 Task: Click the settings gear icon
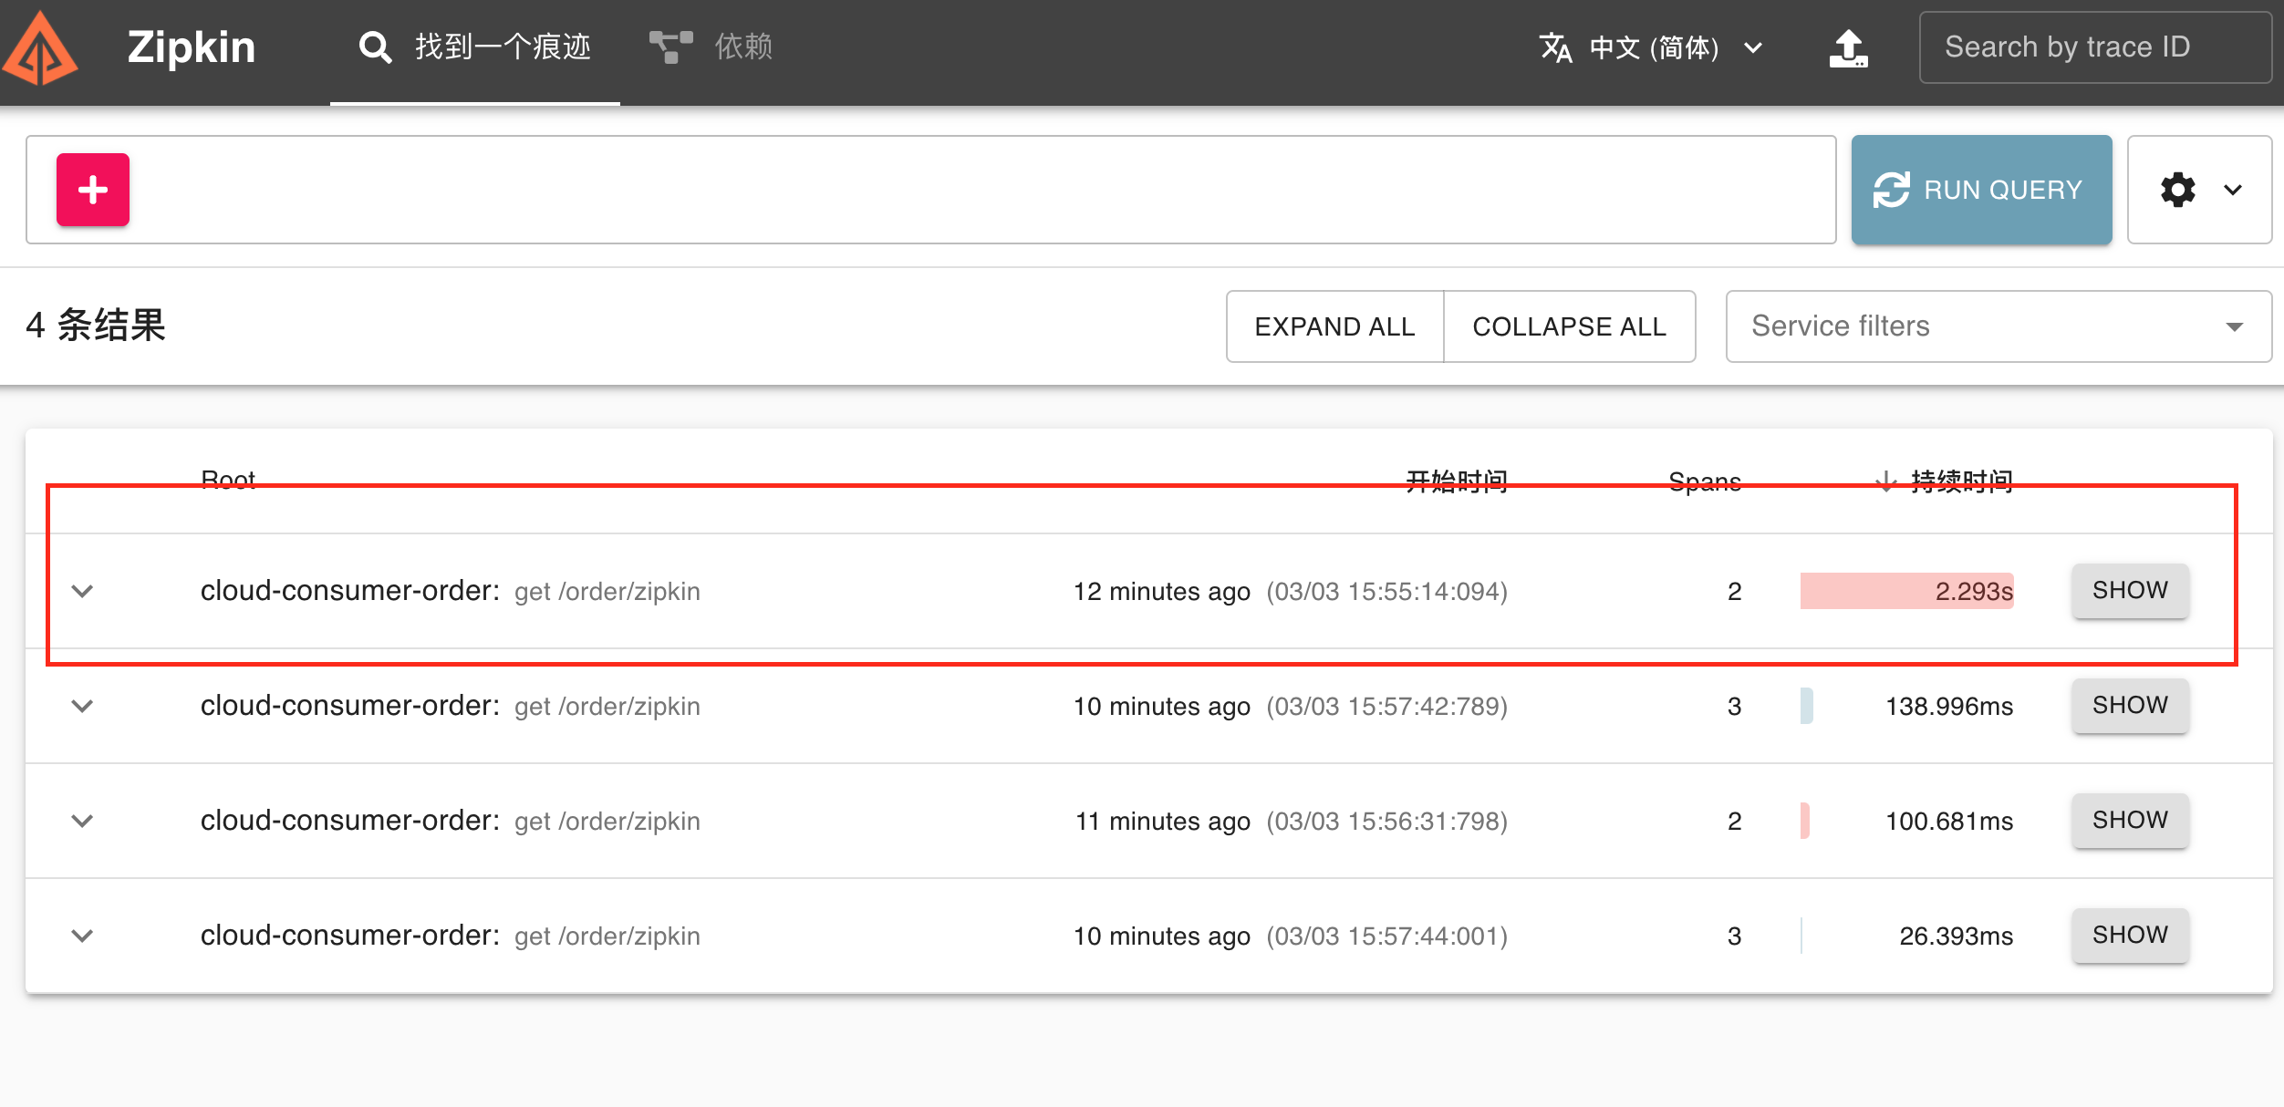pyautogui.click(x=2177, y=190)
